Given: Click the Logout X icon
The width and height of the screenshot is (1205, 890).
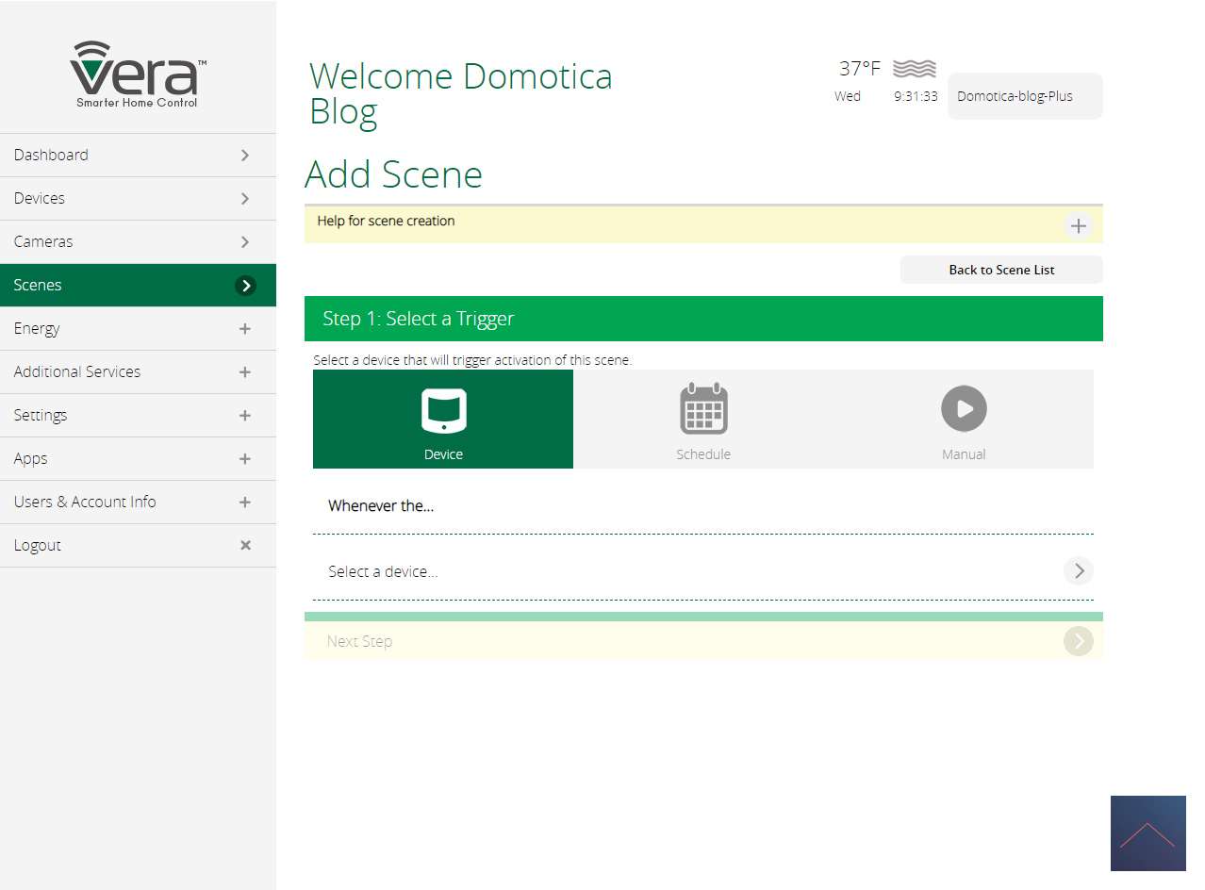Looking at the screenshot, I should [245, 545].
